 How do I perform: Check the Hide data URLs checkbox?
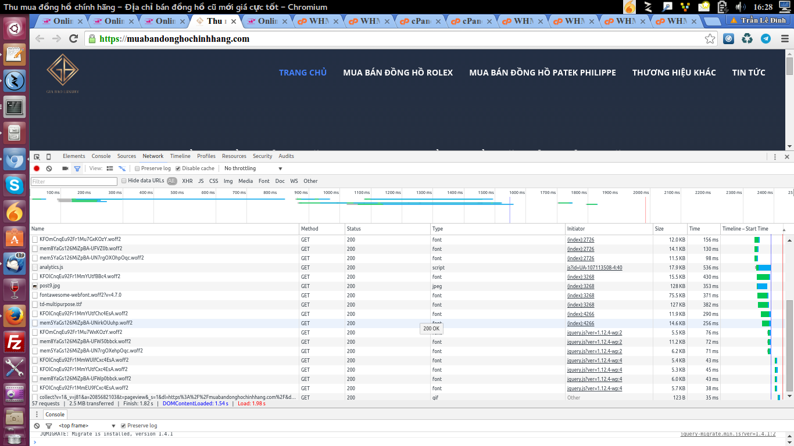coord(124,181)
